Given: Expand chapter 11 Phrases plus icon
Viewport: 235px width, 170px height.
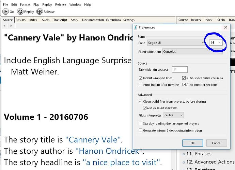Looking at the screenshot, I should coord(184,154).
